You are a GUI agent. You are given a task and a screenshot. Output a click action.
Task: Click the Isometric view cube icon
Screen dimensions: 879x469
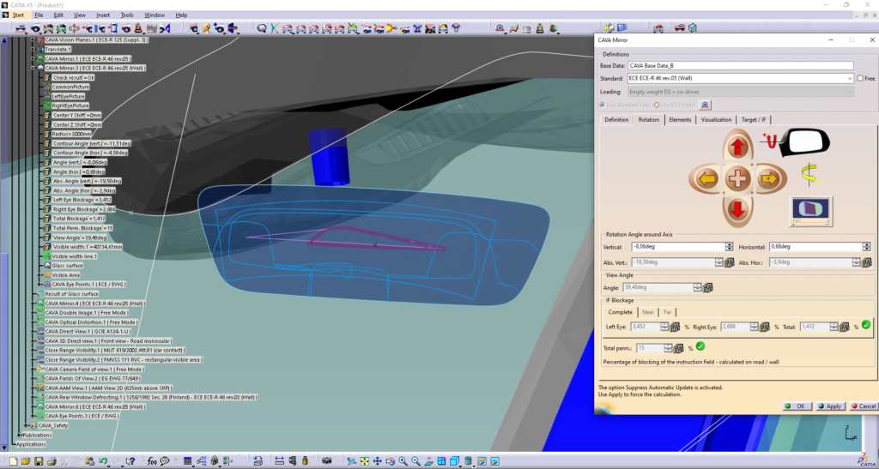(x=455, y=461)
